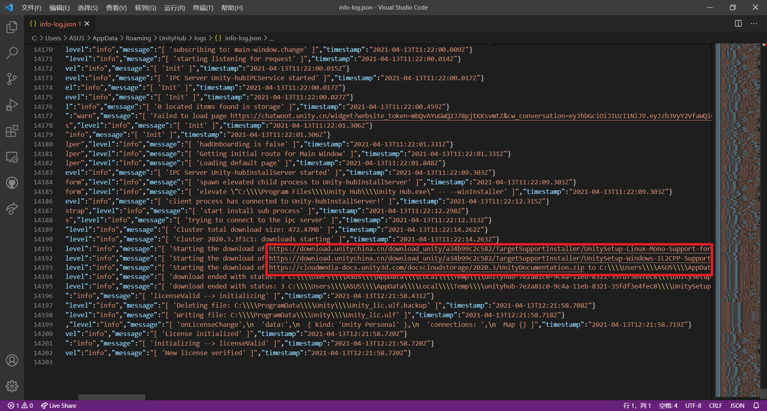
Task: Change language mode via JSON status item
Action: click(x=737, y=405)
